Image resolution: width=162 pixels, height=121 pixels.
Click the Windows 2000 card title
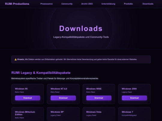tap(129, 89)
